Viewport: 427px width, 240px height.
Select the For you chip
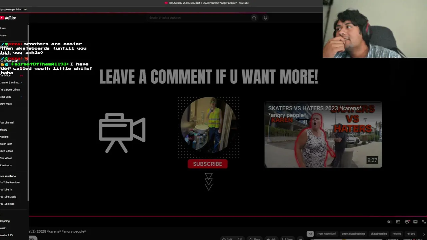pos(411,234)
